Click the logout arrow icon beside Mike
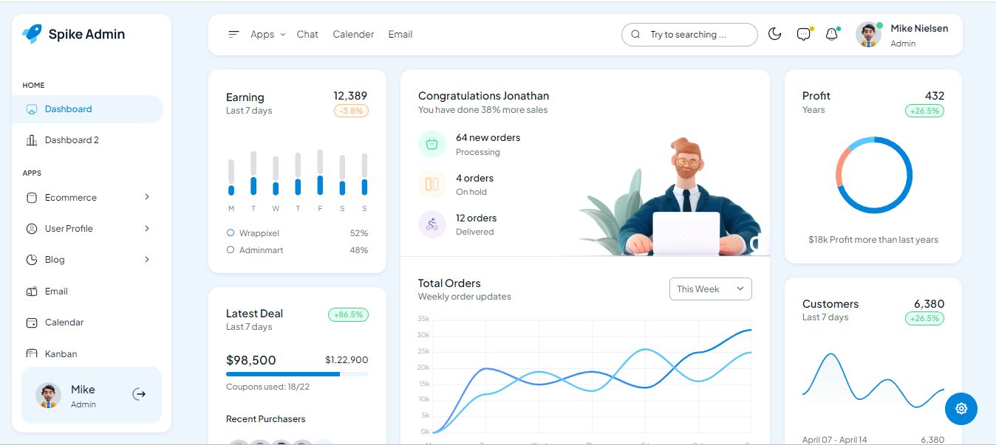 tap(139, 394)
